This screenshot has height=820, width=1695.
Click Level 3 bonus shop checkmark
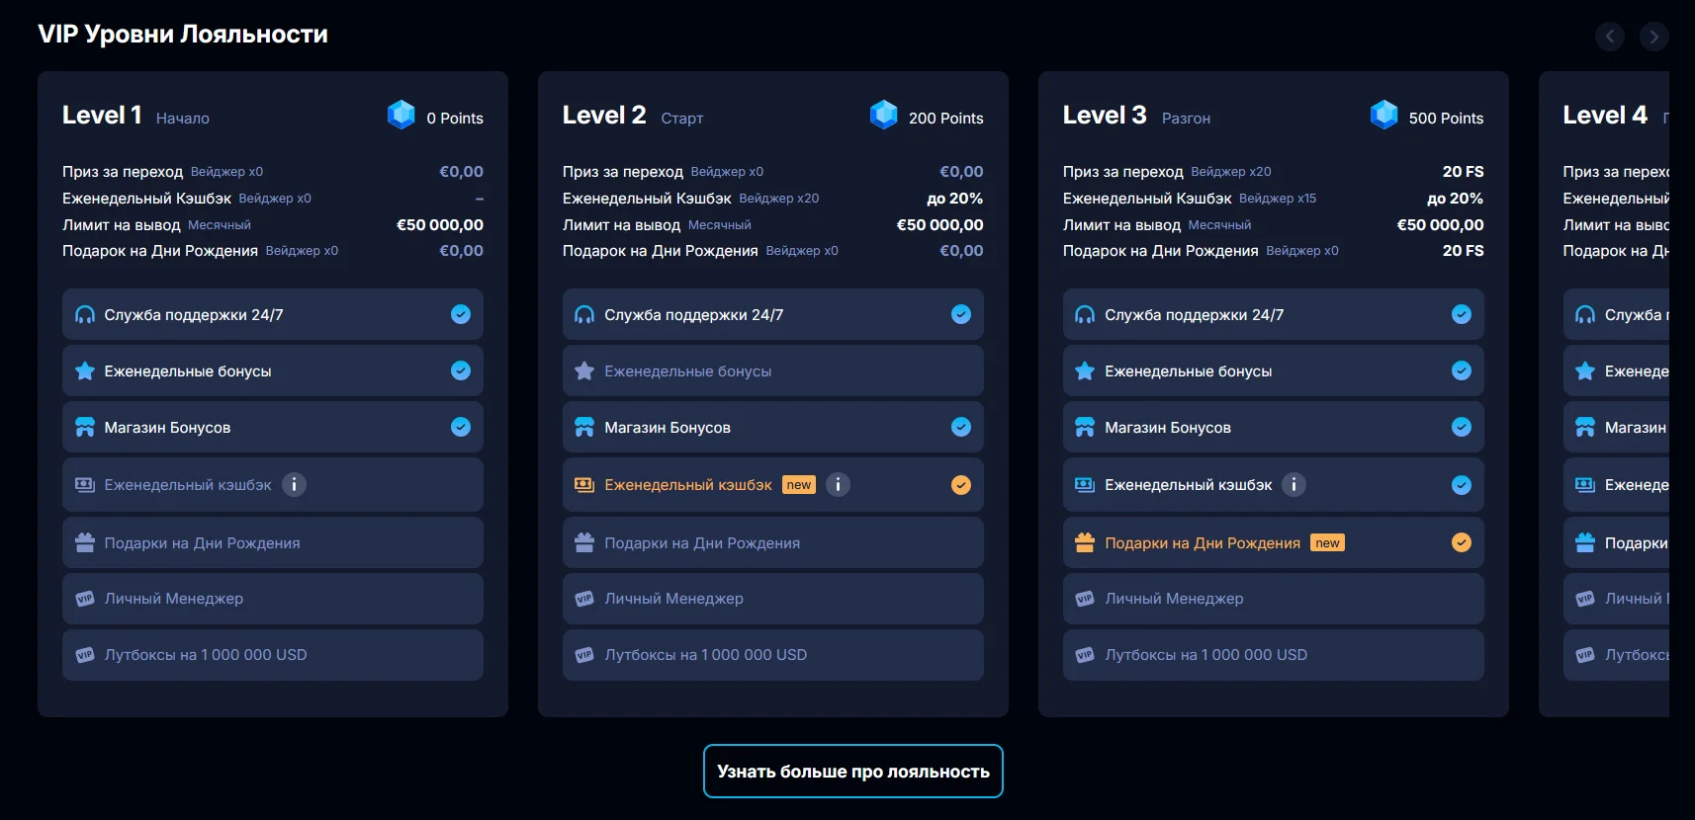coord(1461,428)
